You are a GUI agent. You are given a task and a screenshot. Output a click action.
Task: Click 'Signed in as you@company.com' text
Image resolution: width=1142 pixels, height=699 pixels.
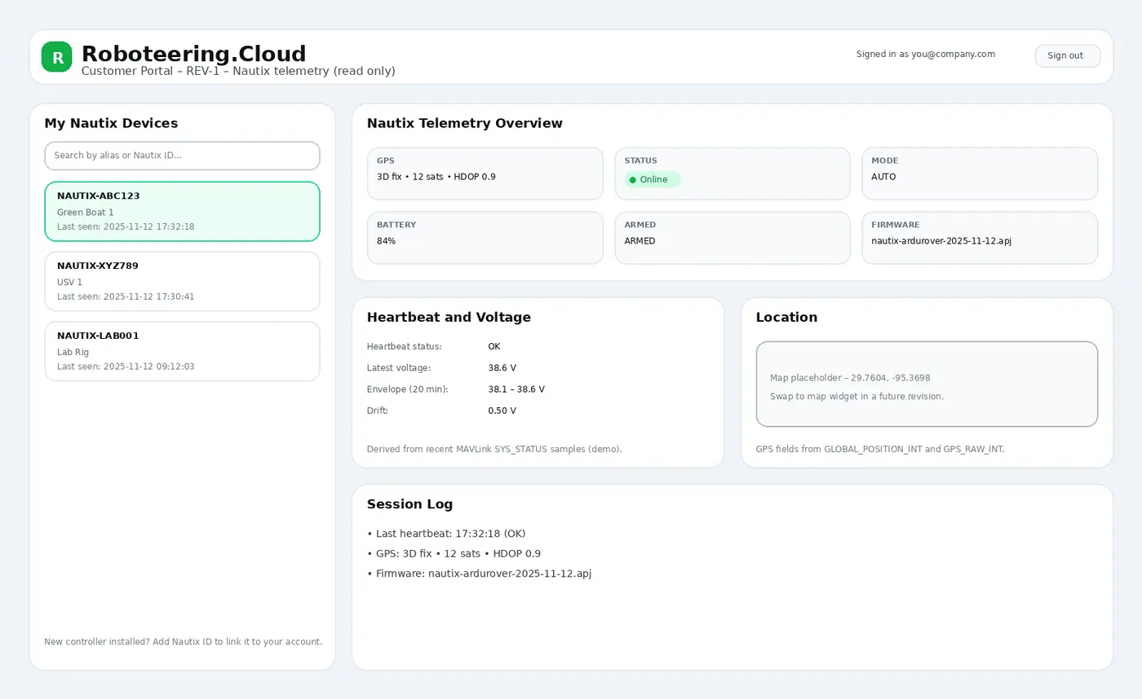pos(926,55)
